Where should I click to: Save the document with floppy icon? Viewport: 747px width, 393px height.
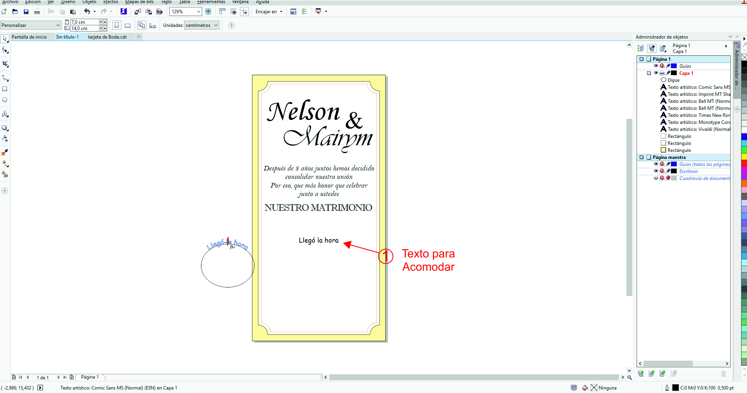(26, 12)
